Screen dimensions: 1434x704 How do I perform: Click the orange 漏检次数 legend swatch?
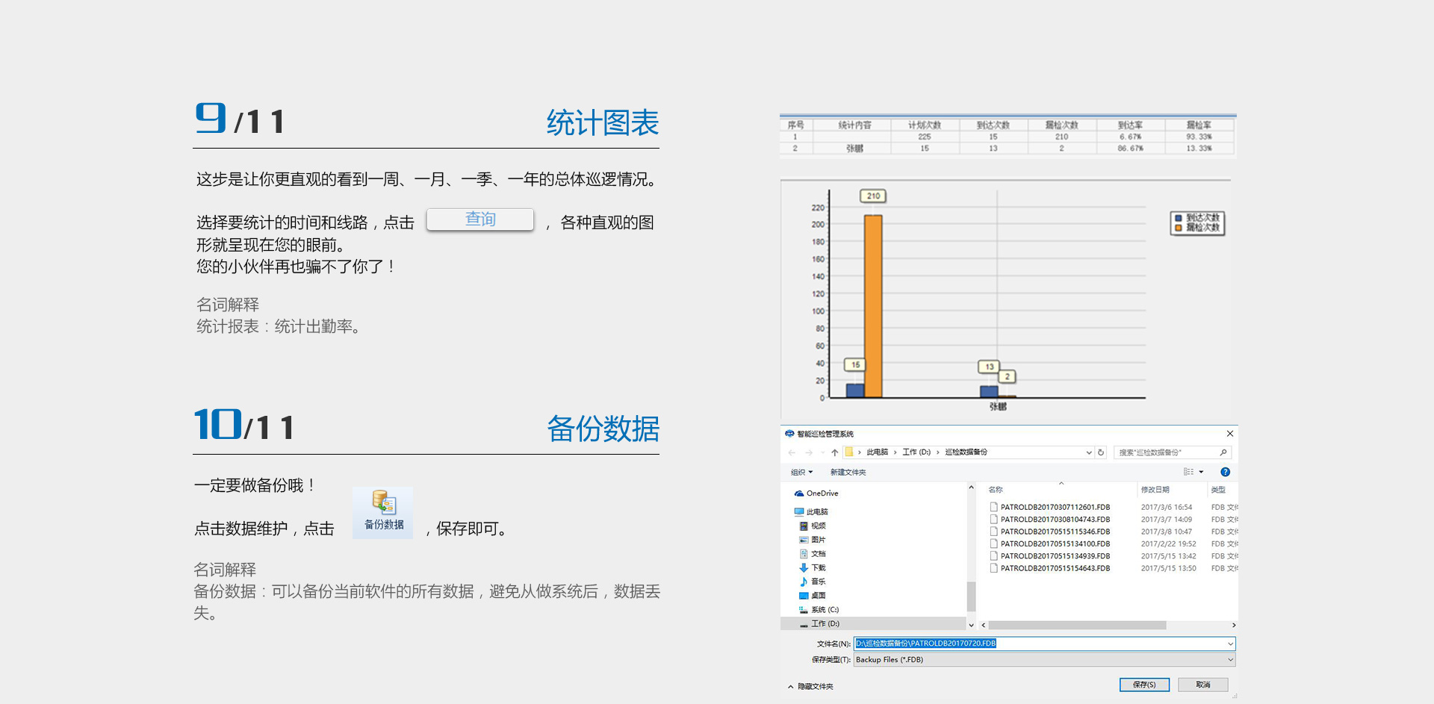pos(1179,228)
